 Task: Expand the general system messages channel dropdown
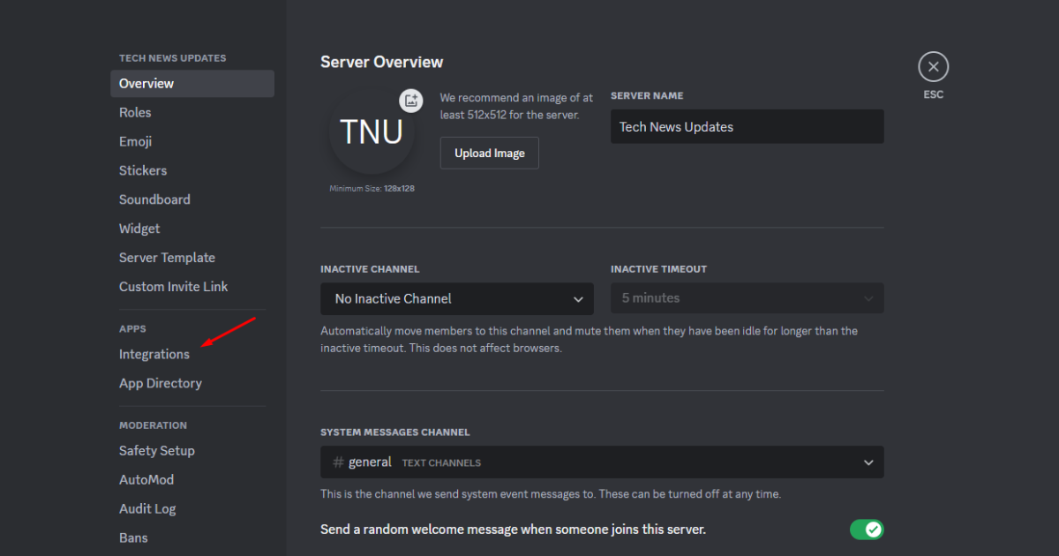click(x=602, y=462)
